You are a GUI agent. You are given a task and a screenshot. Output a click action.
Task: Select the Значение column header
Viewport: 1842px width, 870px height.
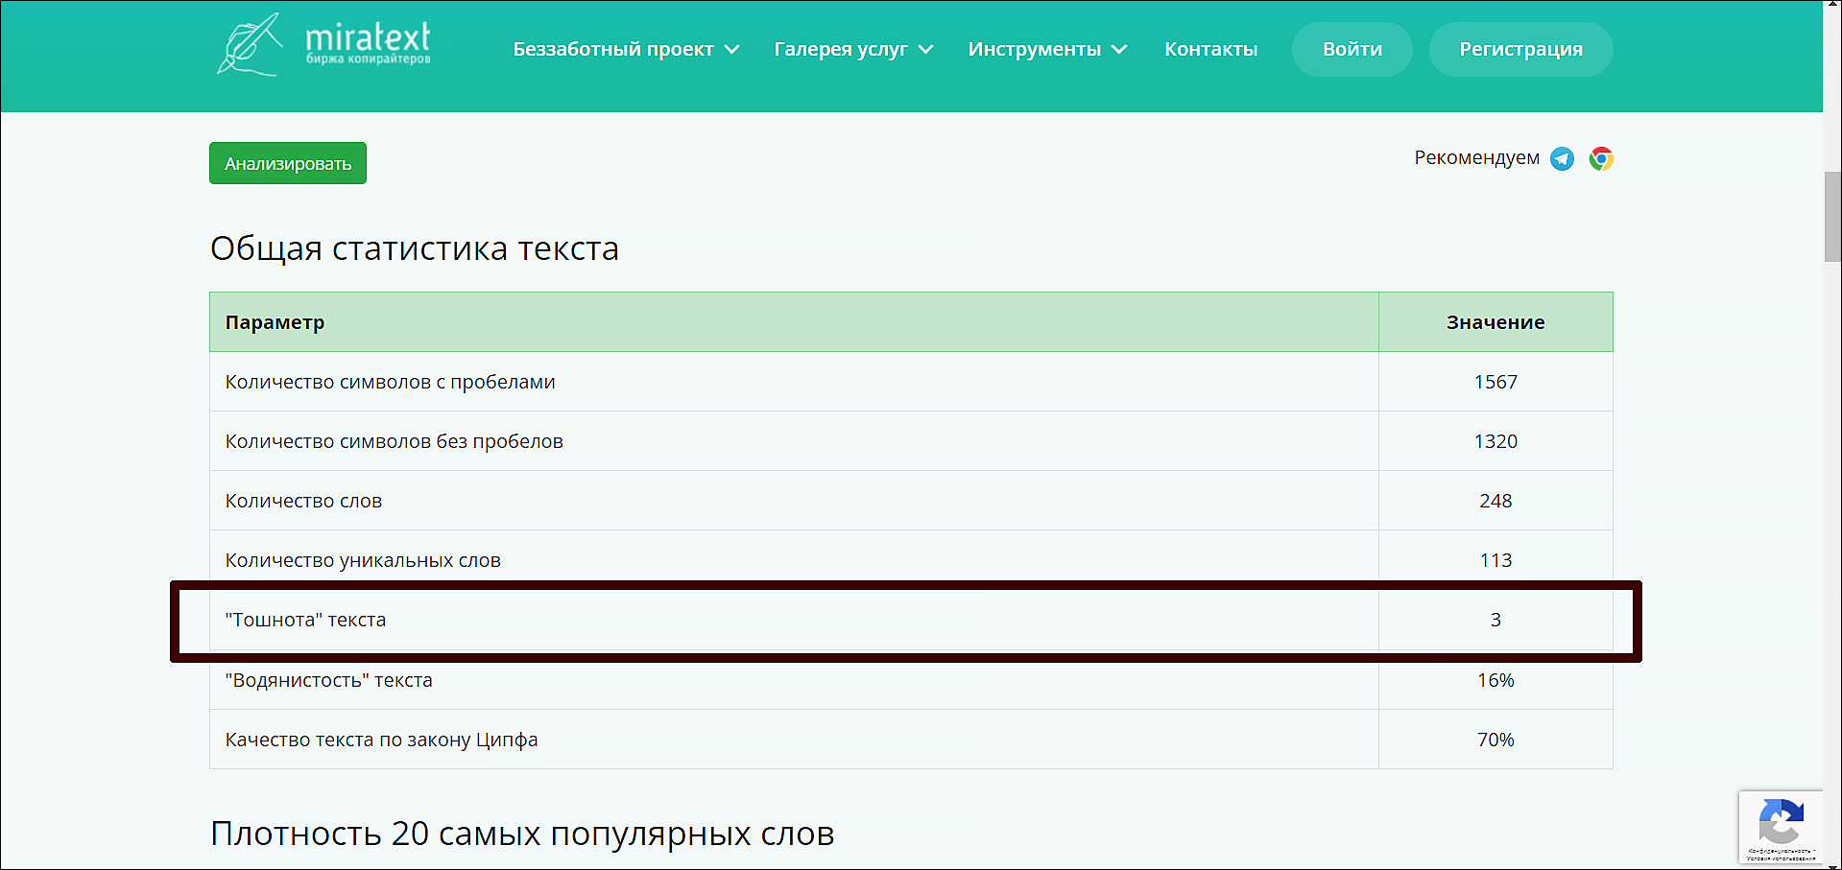tap(1495, 322)
